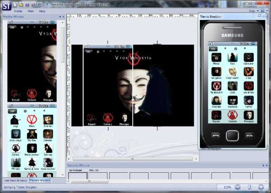Click the emulator left call key
The image size is (271, 193).
coord(215,136)
